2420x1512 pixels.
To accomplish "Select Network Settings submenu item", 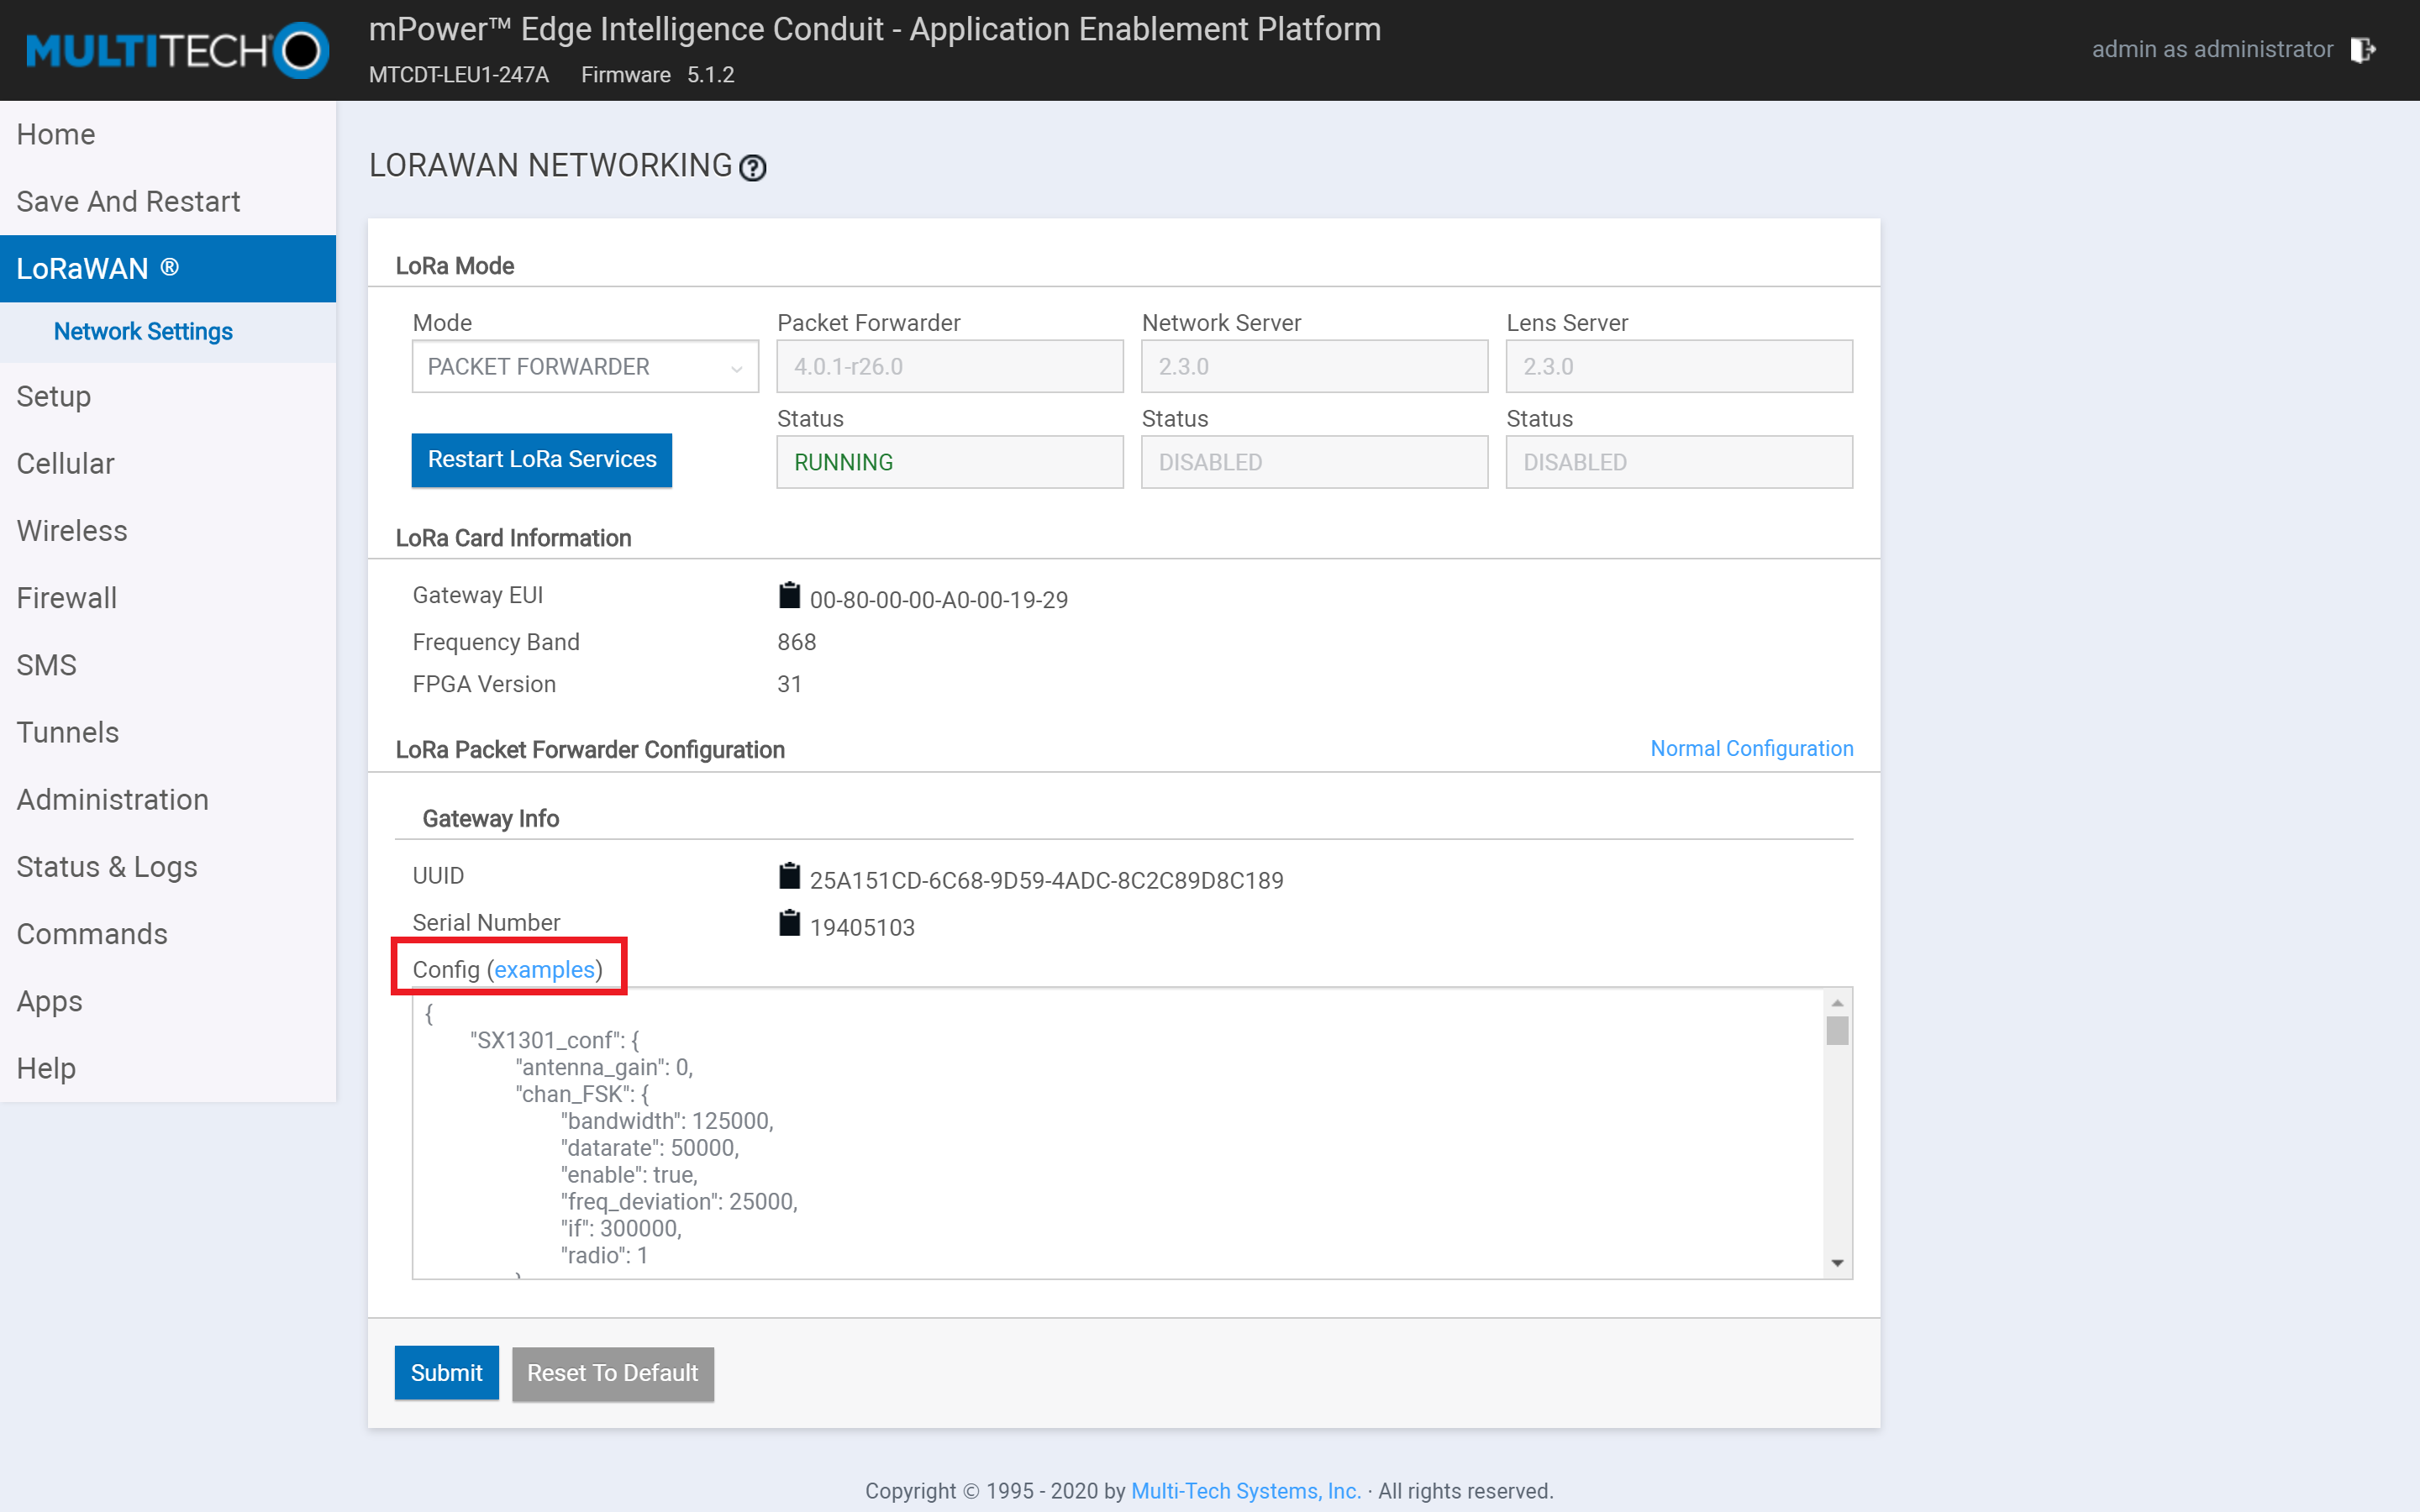I will tap(143, 332).
